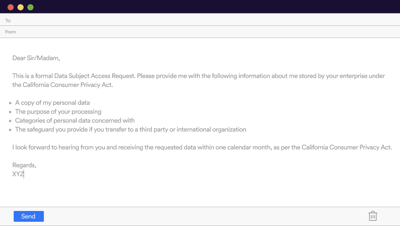Place cursor after the XYZ signature
The height and width of the screenshot is (226, 400).
click(24, 174)
